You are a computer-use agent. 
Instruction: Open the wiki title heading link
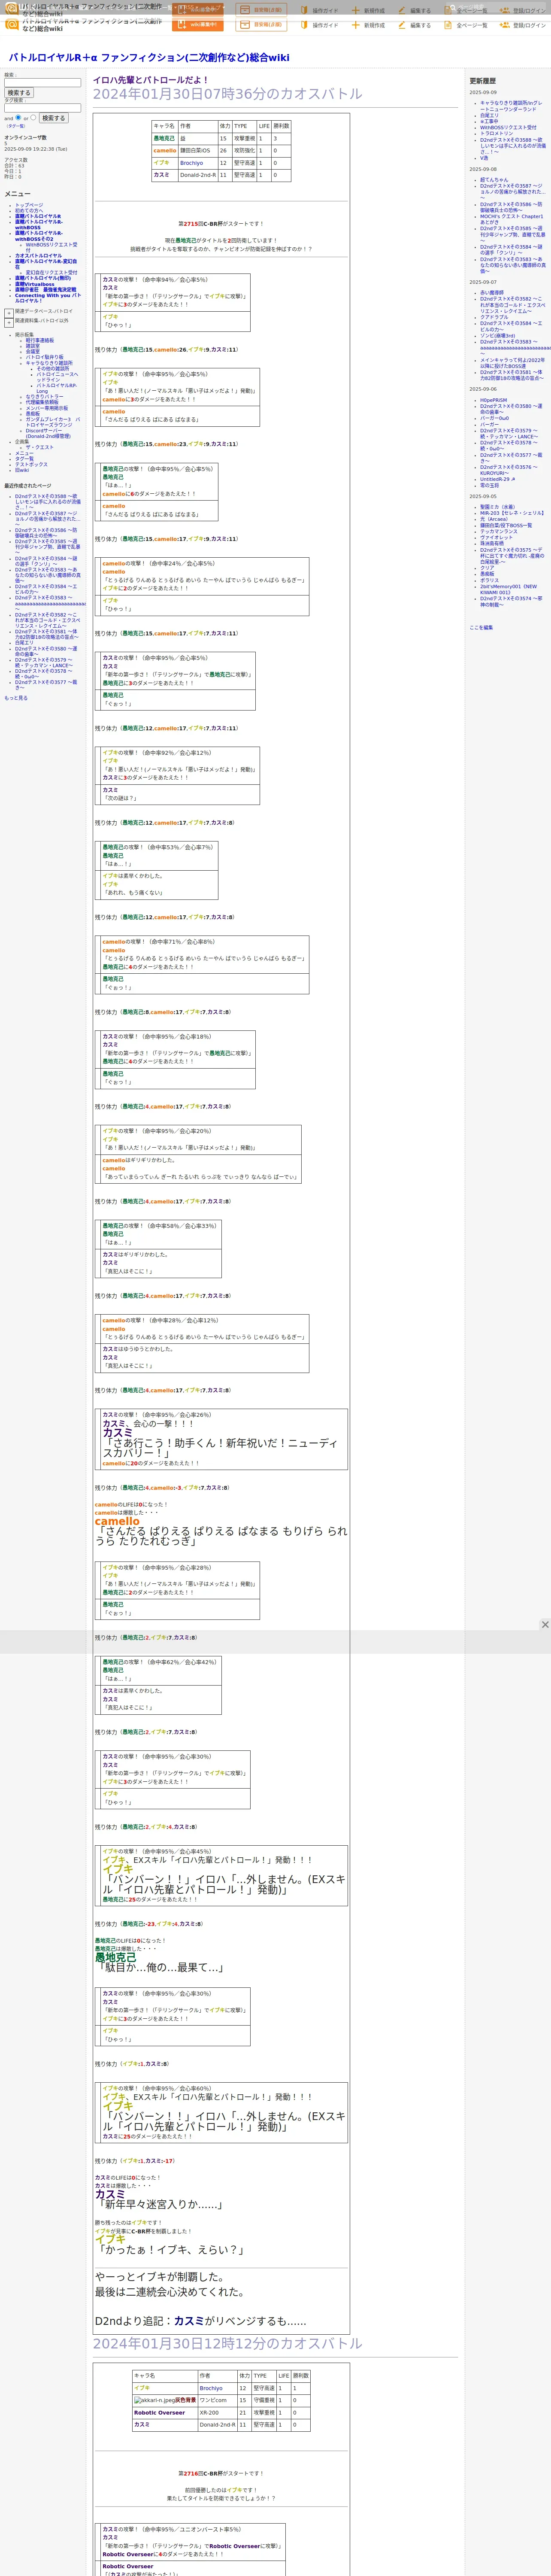point(148,58)
